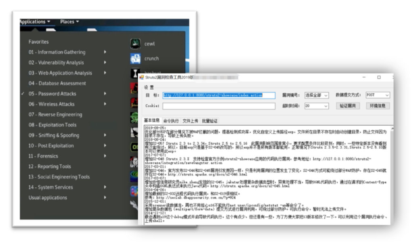Open the 超时时间 dropdown showing 20
Screen dimensions: 420x252
point(316,106)
